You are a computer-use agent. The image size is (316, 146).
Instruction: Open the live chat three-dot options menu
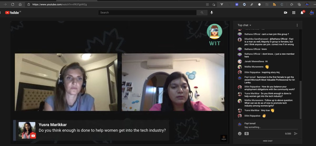pos(297,25)
